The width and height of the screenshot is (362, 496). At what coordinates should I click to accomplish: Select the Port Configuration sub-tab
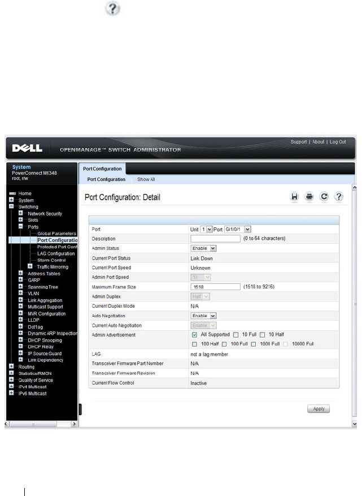click(x=106, y=179)
